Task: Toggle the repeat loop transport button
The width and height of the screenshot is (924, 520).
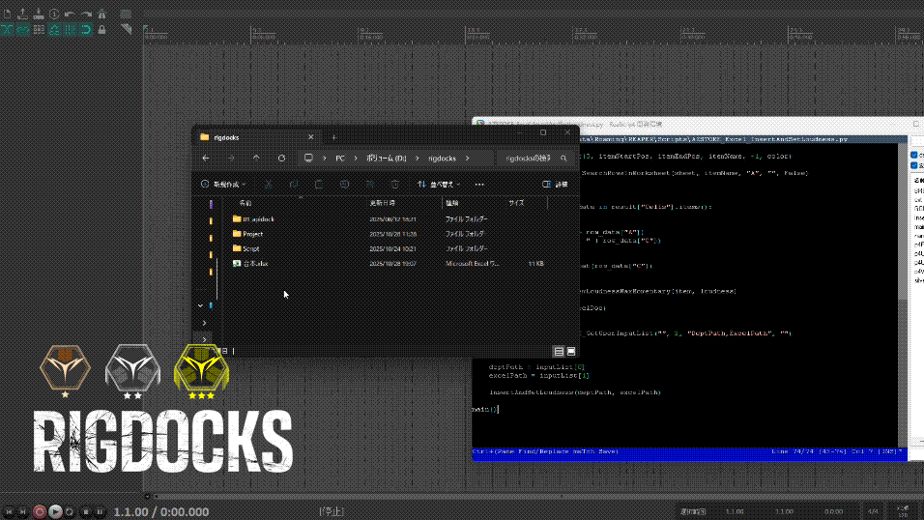Action: (70, 511)
